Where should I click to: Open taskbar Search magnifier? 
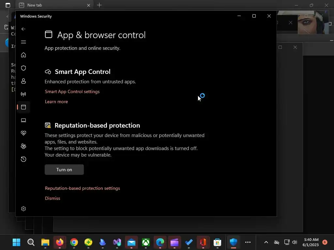pos(31,242)
